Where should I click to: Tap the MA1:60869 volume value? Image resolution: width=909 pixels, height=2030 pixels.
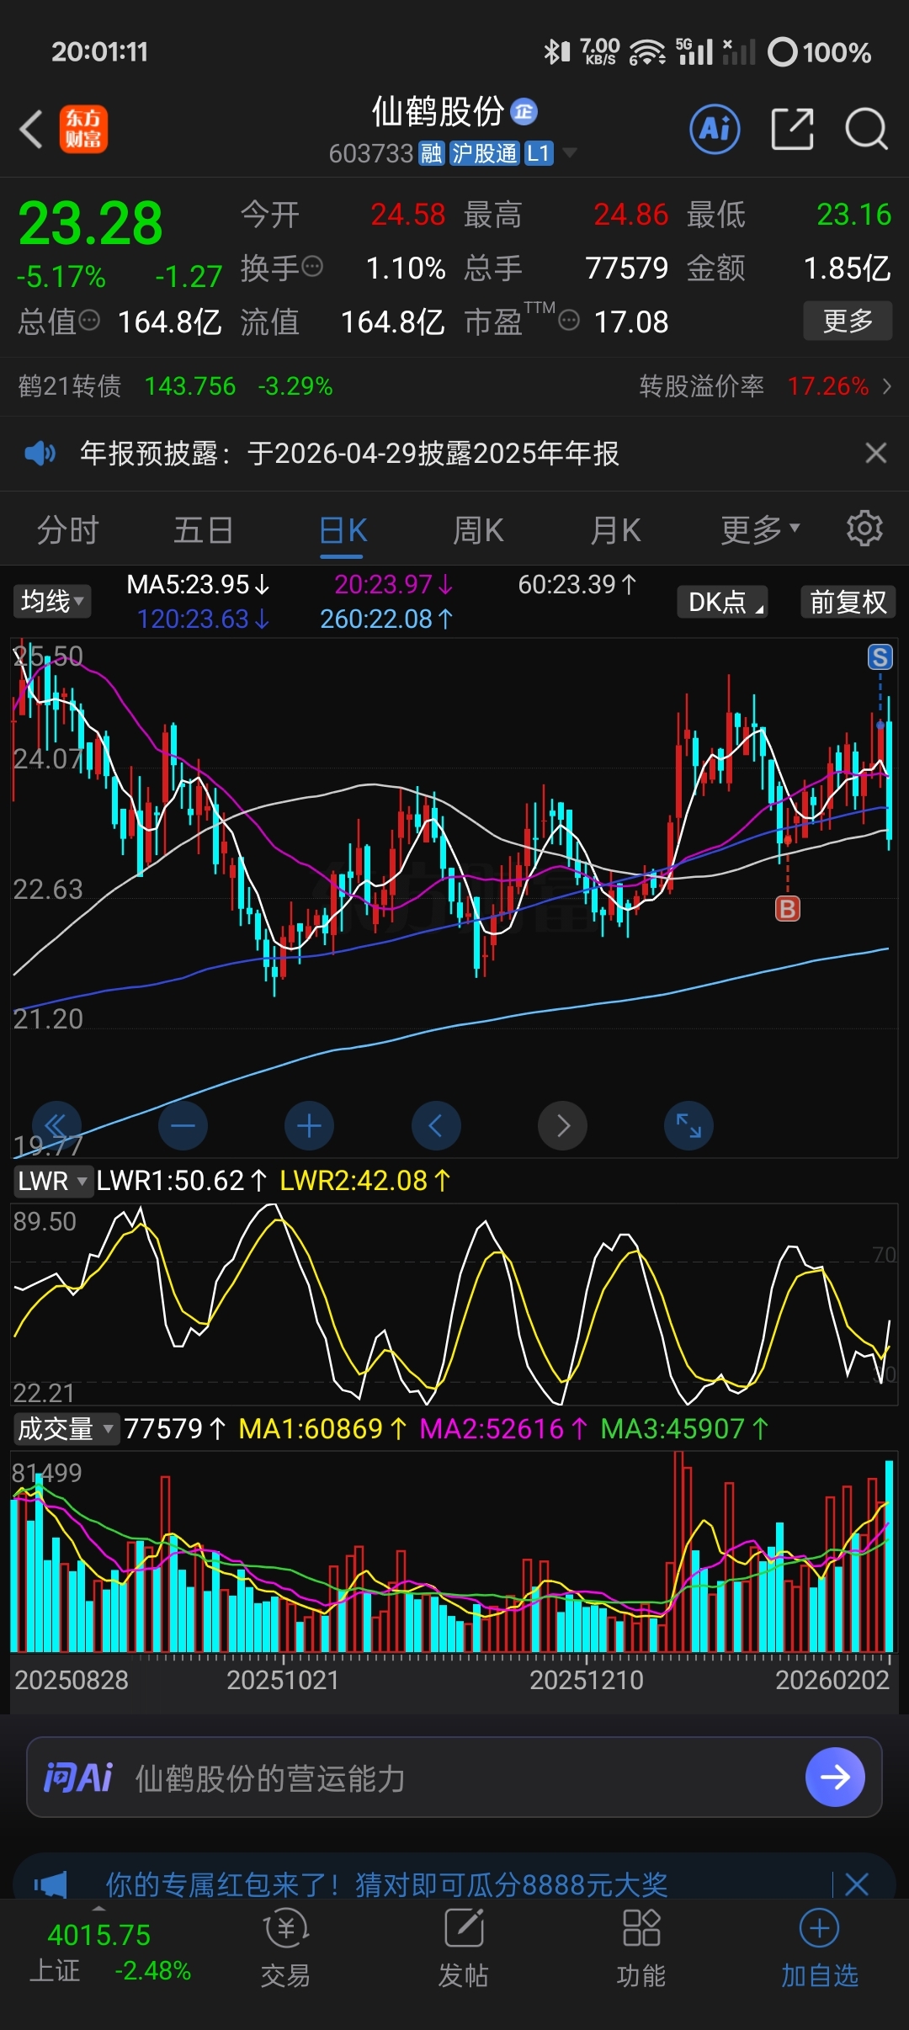point(322,1428)
